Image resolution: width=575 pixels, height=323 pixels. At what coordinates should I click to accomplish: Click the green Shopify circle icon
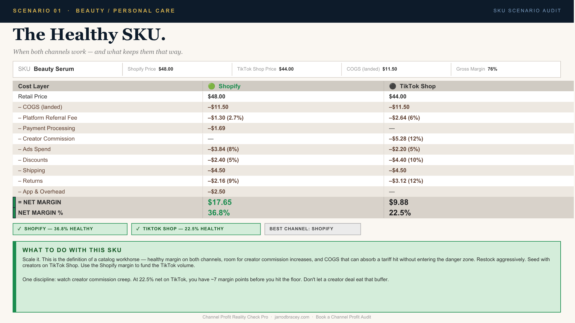tap(211, 86)
